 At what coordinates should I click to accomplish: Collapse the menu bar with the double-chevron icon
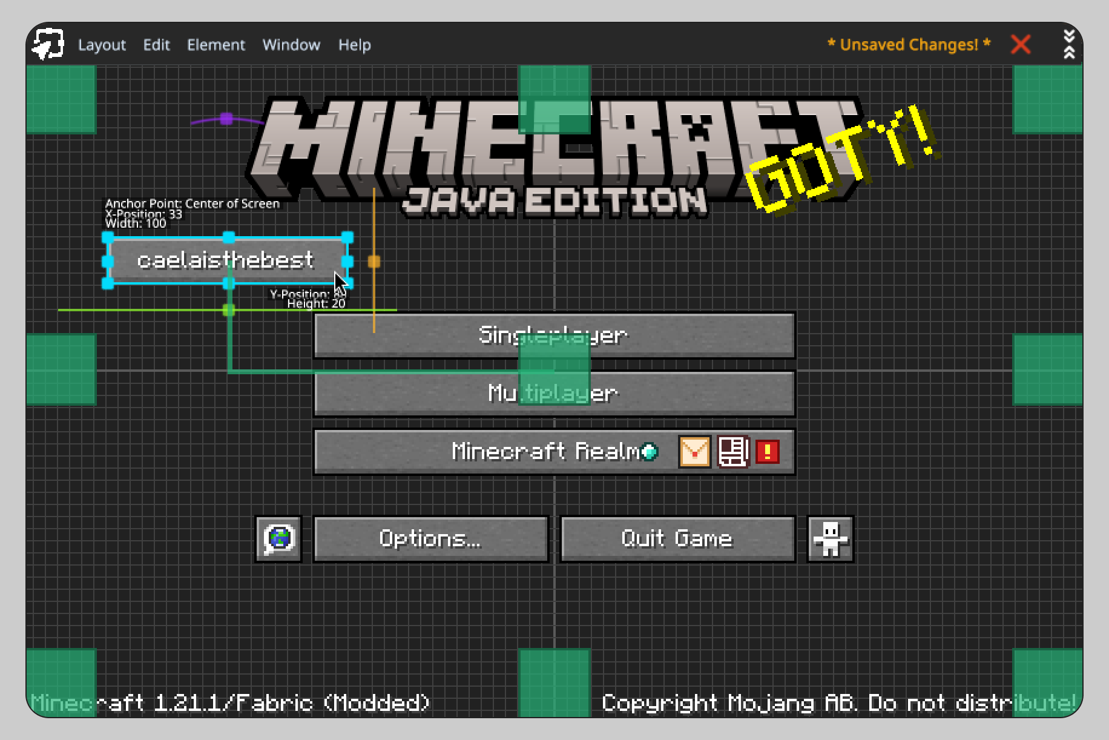(1069, 44)
